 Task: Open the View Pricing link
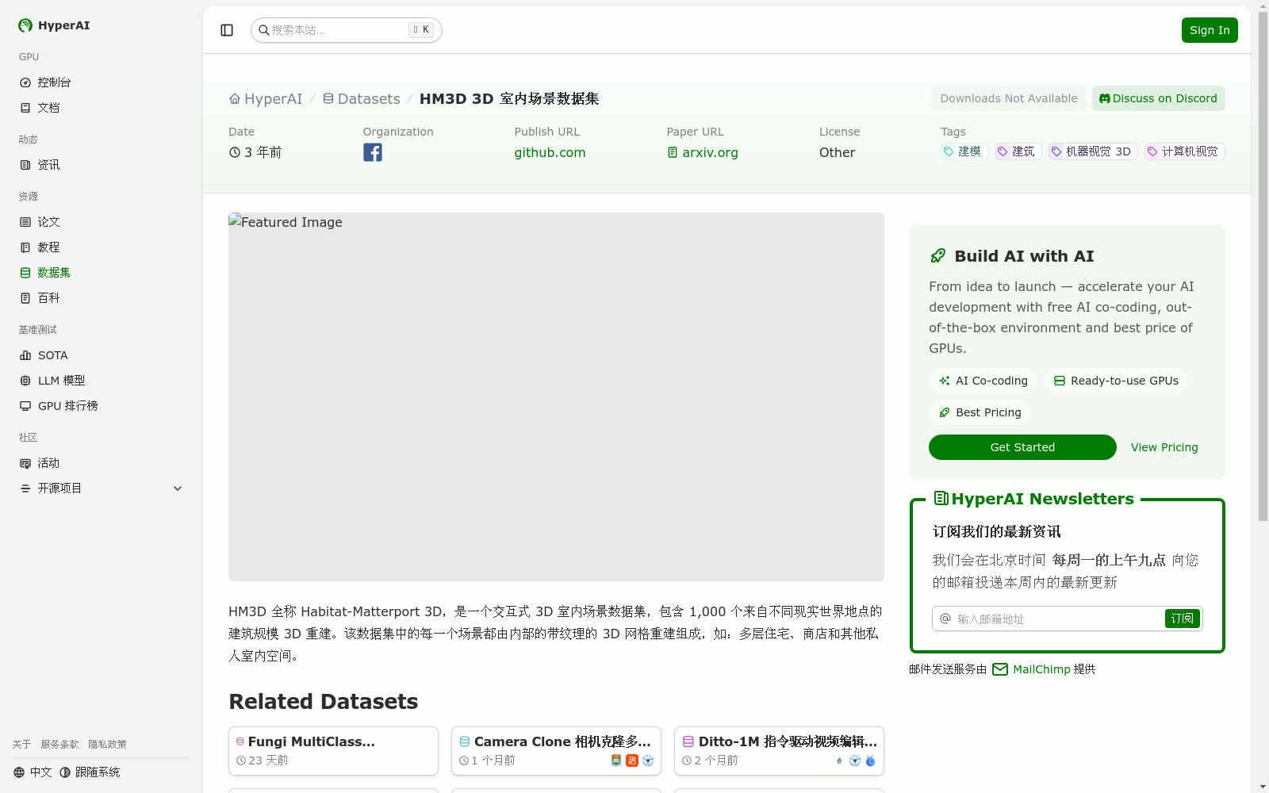coord(1164,447)
